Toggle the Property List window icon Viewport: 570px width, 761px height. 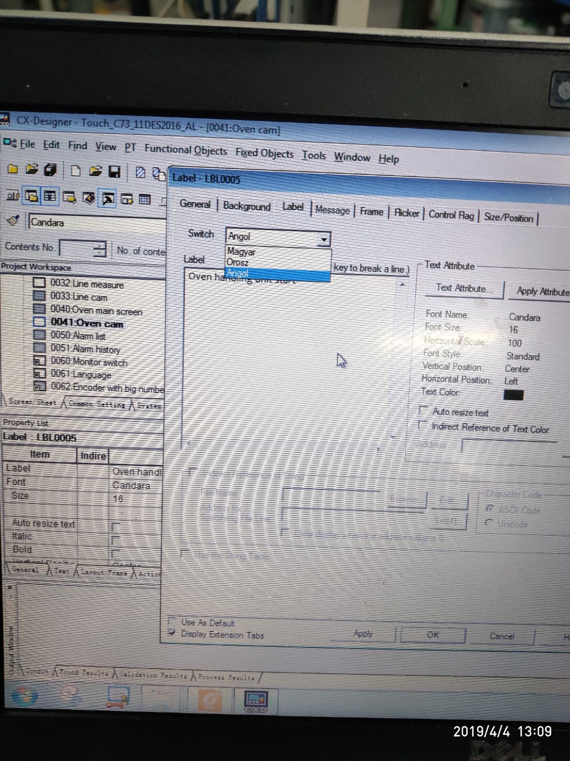point(50,196)
